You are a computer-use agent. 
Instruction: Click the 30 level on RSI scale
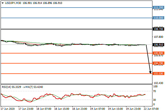154,100
